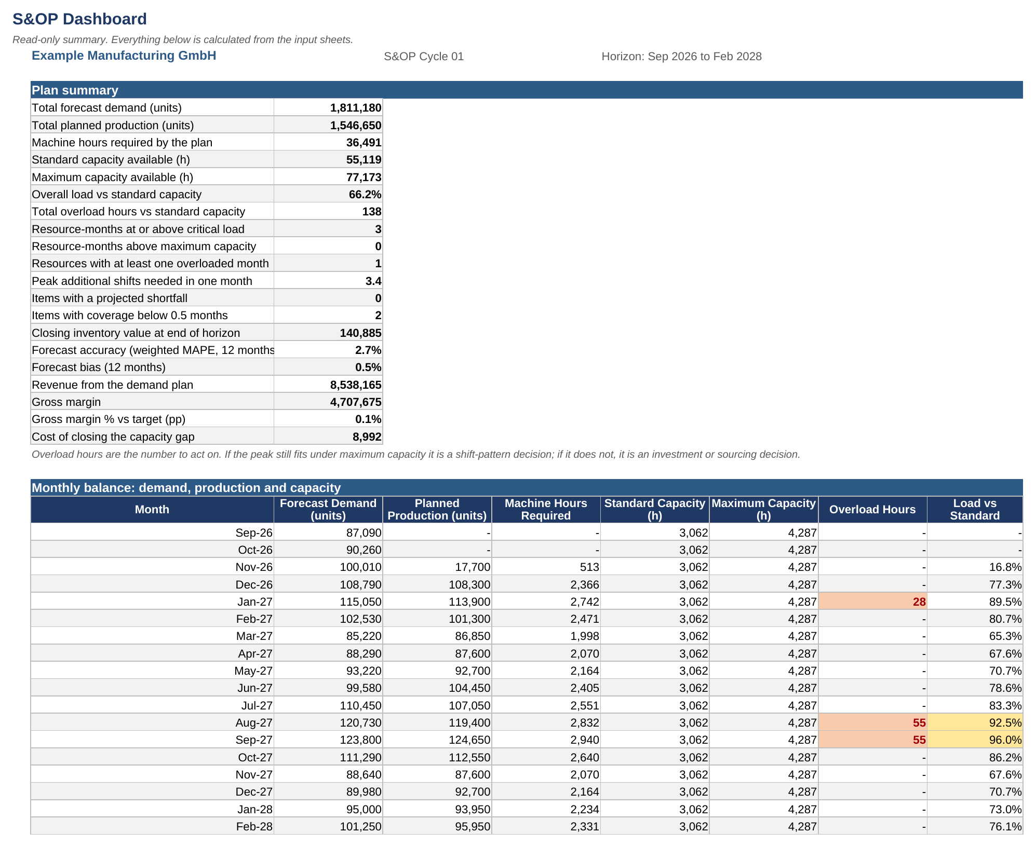The width and height of the screenshot is (1036, 847).
Task: Select Cost of closing capacity gap value 8,992
Action: pos(328,436)
